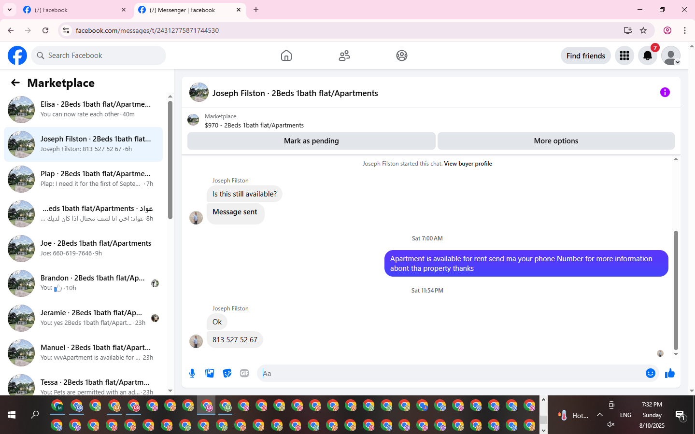The height and width of the screenshot is (434, 695).
Task: Open the account profile avatar menu
Action: 671,56
